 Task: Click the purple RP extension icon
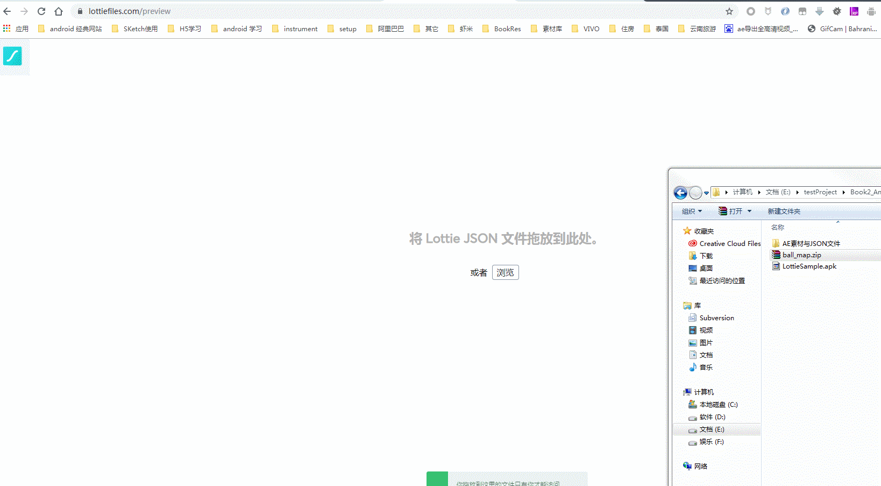854,11
